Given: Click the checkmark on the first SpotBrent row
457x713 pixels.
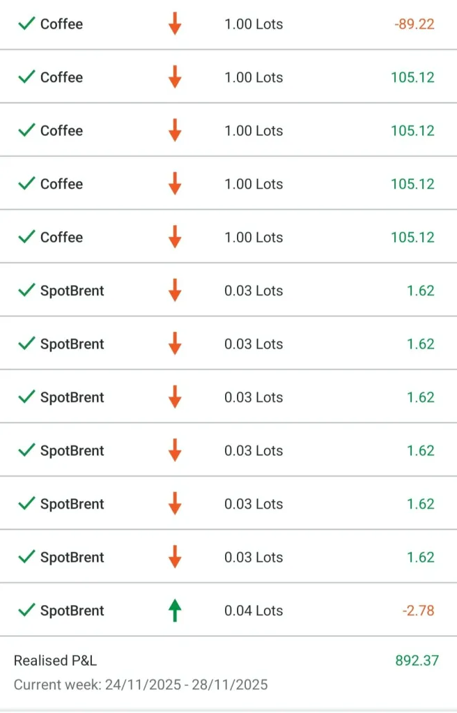Looking at the screenshot, I should coord(26,291).
